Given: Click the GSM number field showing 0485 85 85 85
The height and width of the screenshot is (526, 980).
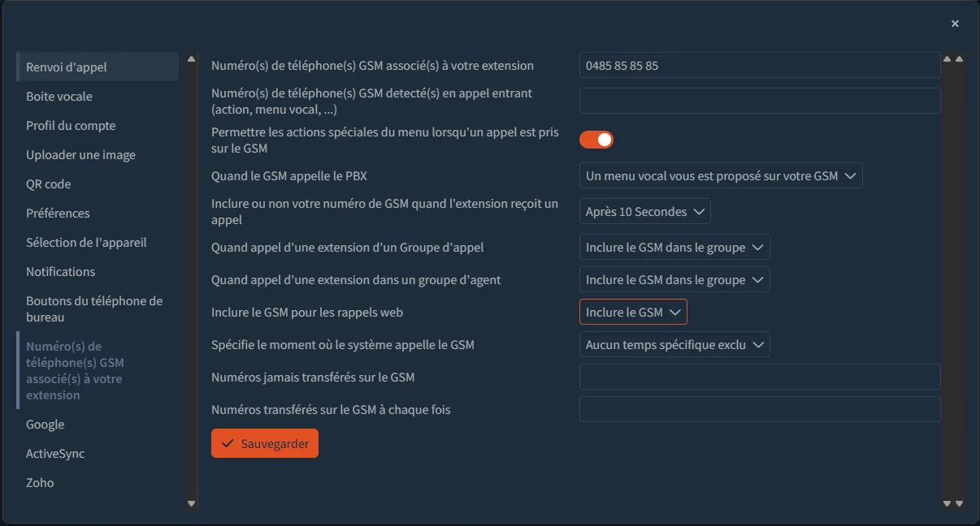Looking at the screenshot, I should [760, 65].
